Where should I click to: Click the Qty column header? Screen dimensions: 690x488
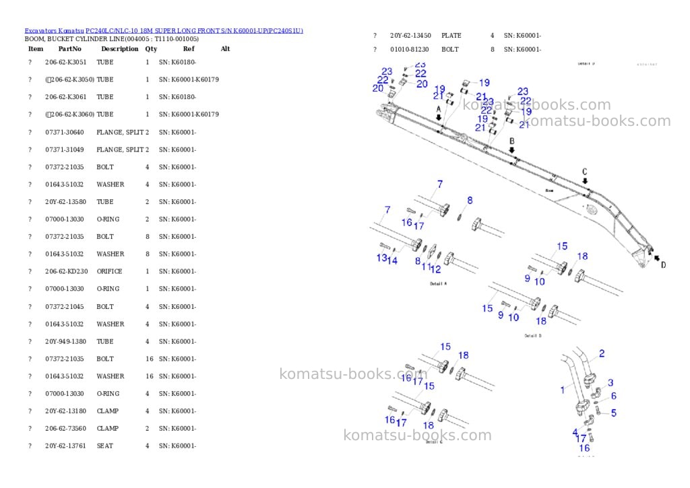[151, 48]
